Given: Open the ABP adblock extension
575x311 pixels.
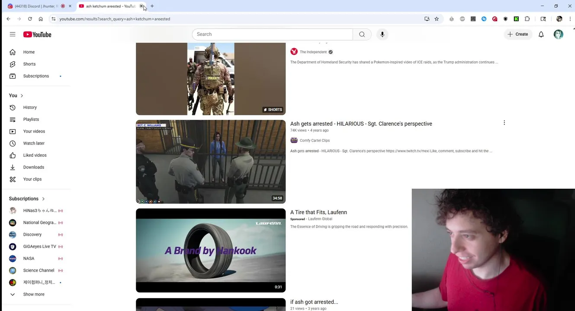Looking at the screenshot, I should [463, 19].
